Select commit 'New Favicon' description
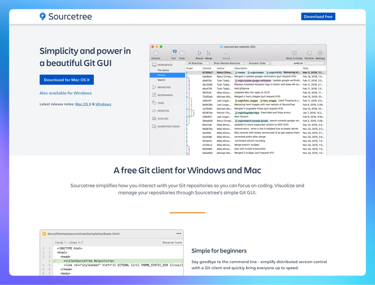 [241, 117]
